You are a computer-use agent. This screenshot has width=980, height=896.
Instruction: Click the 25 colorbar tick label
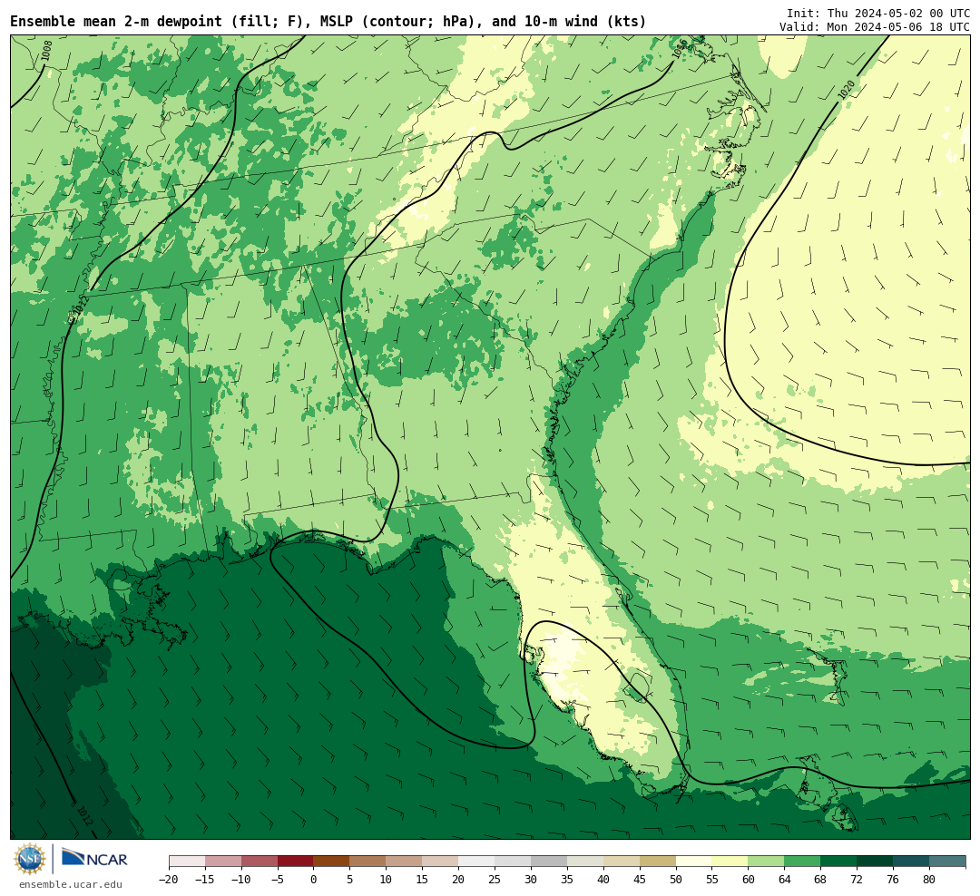495,880
